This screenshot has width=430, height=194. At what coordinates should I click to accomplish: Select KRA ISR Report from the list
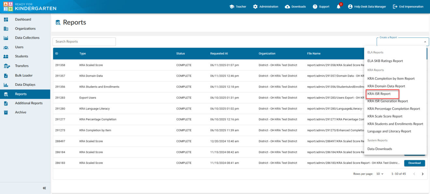click(x=379, y=94)
